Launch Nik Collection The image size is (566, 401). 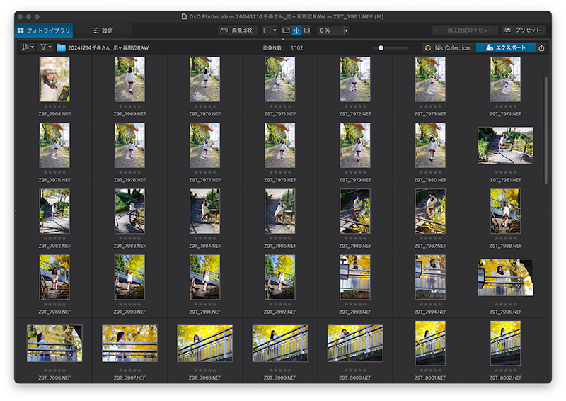pyautogui.click(x=448, y=47)
